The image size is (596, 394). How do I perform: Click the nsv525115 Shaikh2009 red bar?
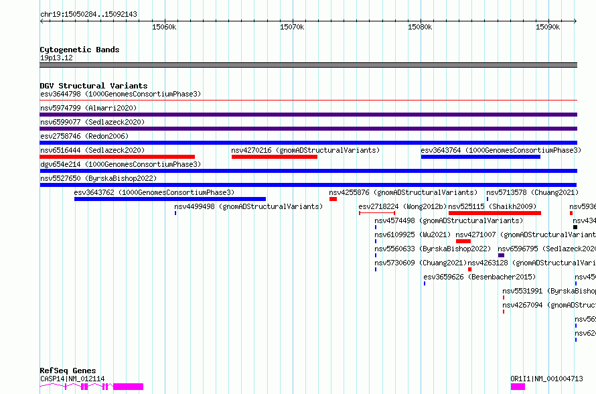point(494,213)
